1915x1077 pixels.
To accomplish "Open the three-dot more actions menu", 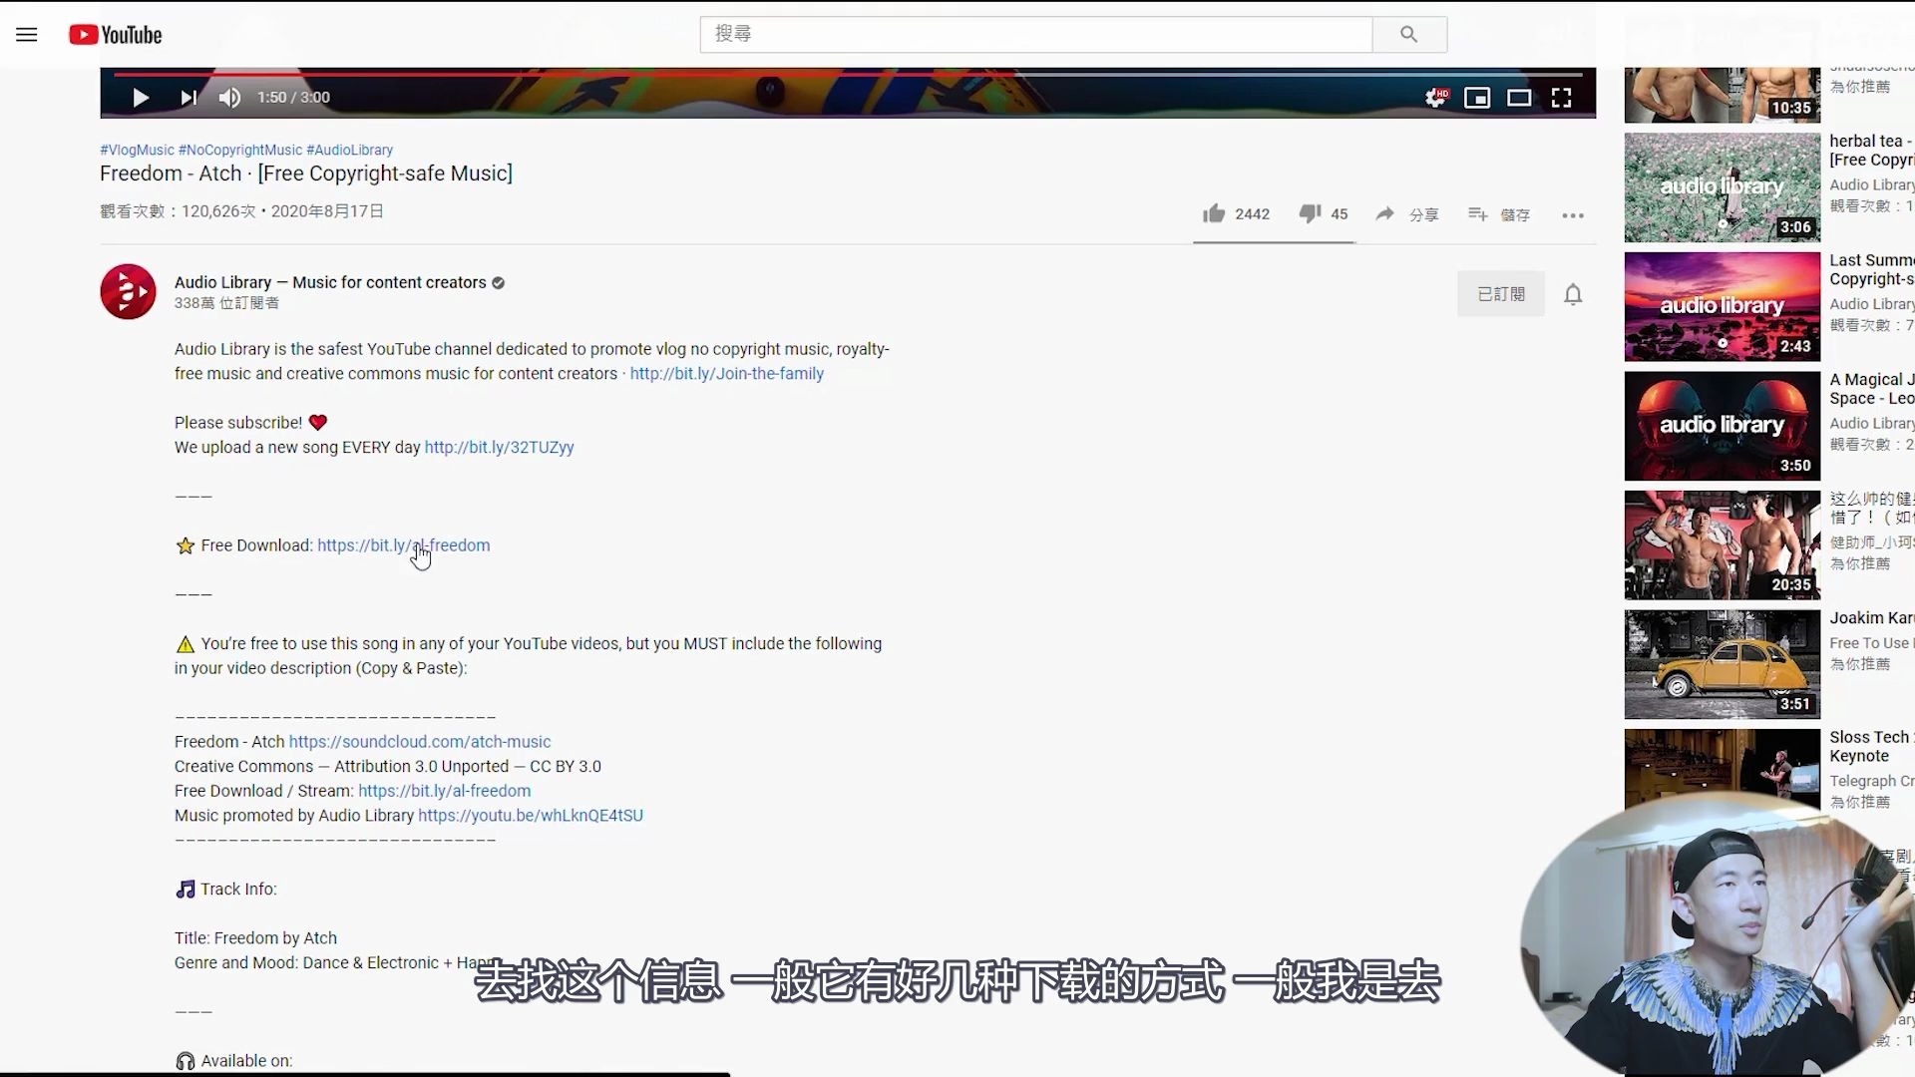I will click(1573, 215).
